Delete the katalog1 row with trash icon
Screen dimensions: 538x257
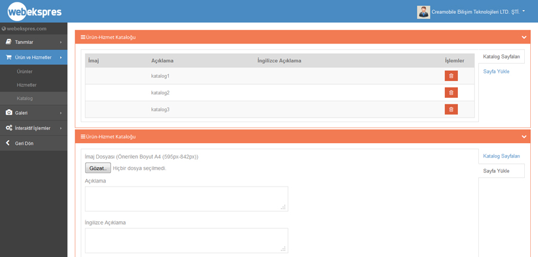(x=451, y=76)
